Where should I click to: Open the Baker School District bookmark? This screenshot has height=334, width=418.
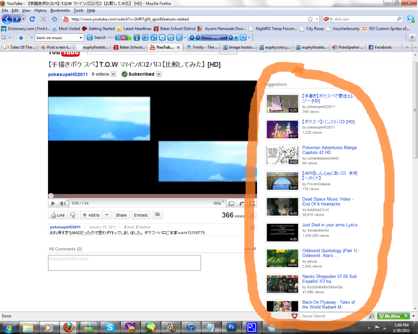175,29
